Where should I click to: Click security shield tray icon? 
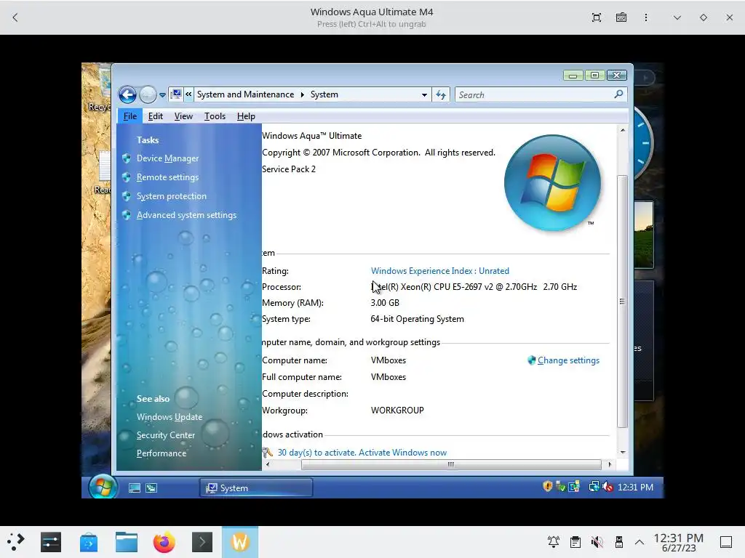[547, 486]
